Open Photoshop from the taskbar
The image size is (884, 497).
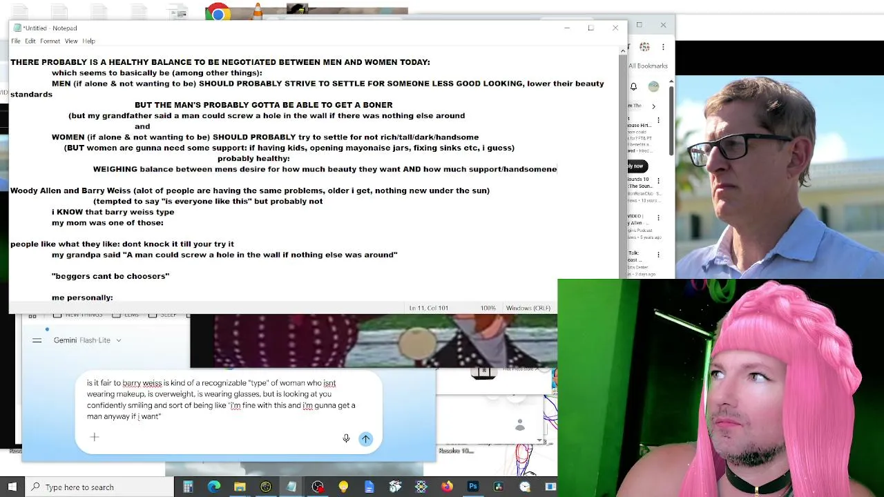(472, 487)
